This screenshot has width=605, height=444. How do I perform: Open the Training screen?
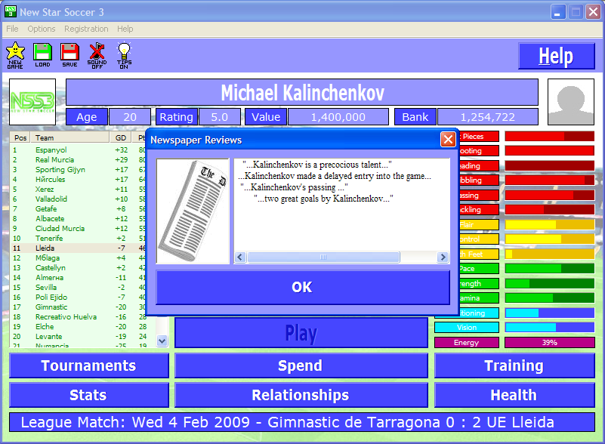(x=514, y=365)
